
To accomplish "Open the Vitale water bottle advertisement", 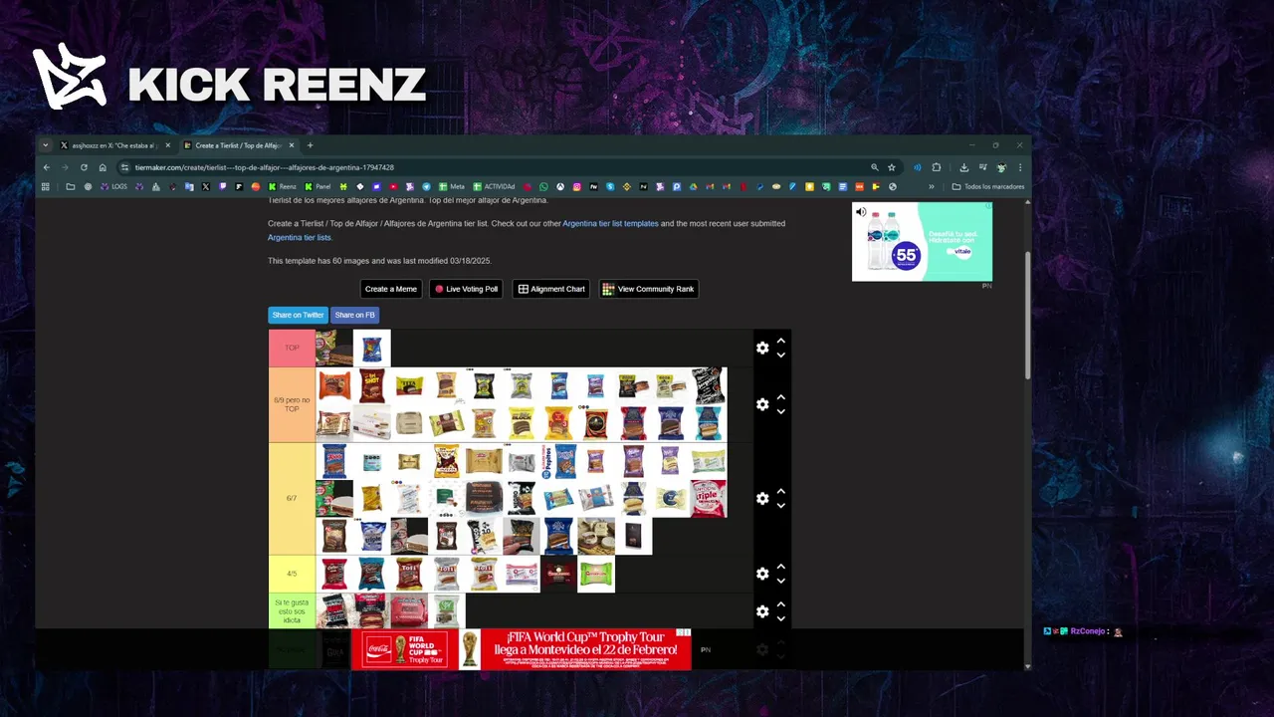I will pos(922,242).
